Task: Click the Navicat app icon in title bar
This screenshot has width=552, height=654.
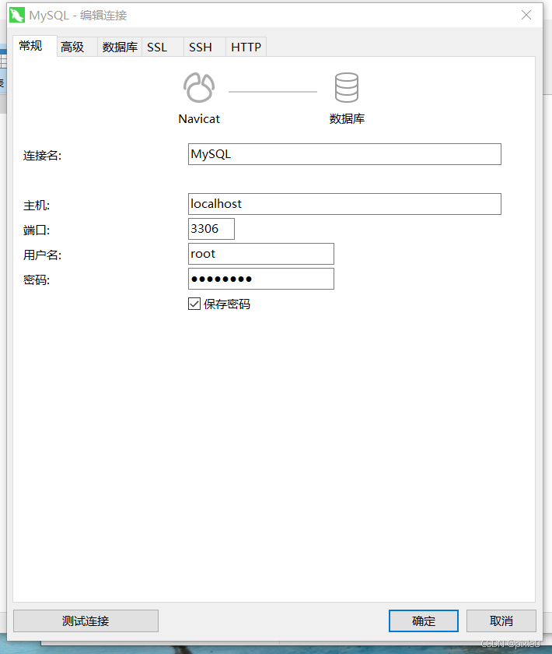Action: (17, 15)
